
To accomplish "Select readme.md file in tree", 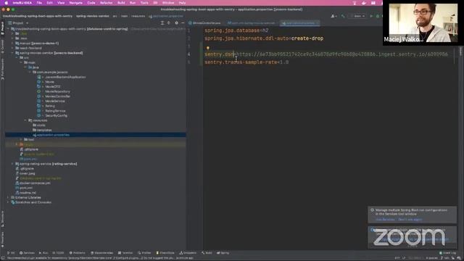I will [28, 193].
